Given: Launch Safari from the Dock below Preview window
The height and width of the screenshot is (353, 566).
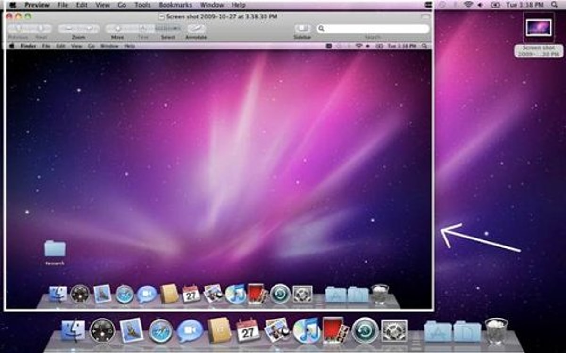Looking at the screenshot, I should click(160, 330).
